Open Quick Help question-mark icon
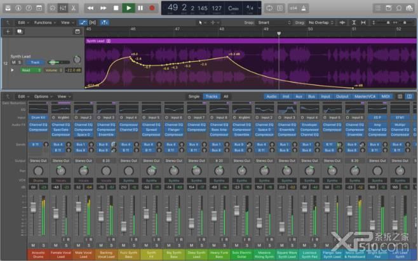The width and height of the screenshot is (418, 261). click(29, 8)
